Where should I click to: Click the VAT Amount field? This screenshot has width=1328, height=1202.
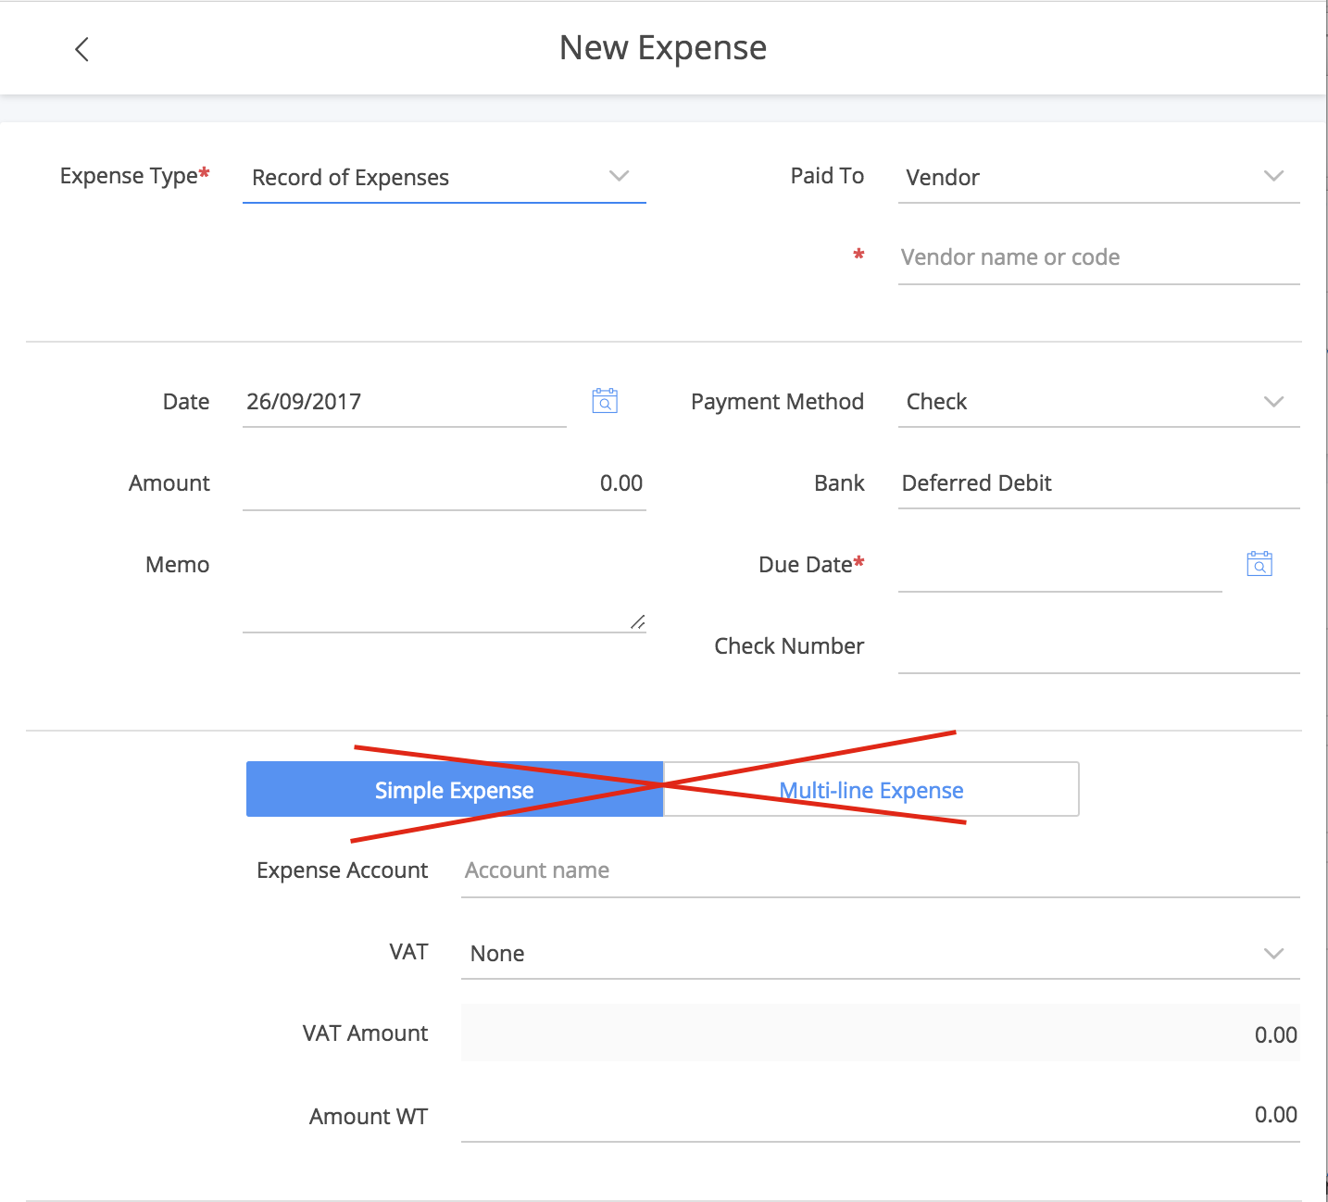881,1033
